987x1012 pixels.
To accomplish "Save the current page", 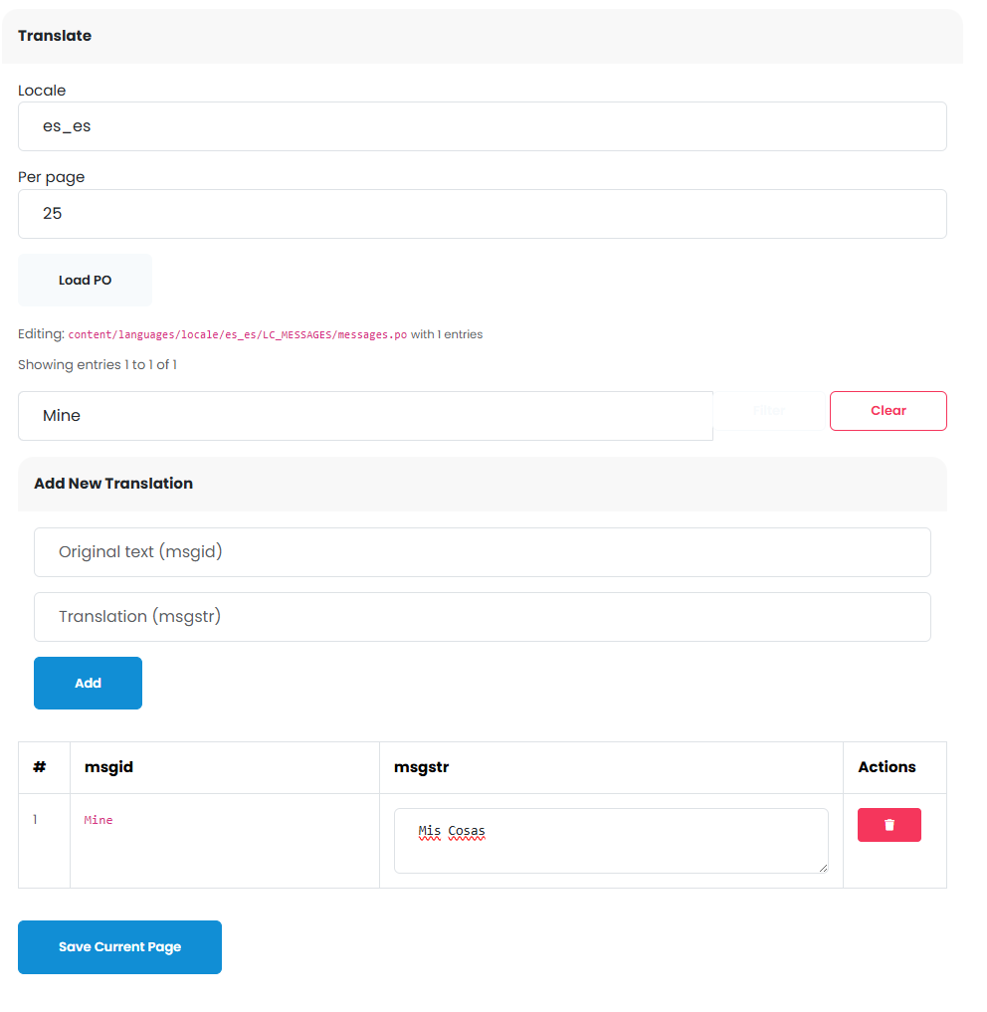I will [119, 946].
